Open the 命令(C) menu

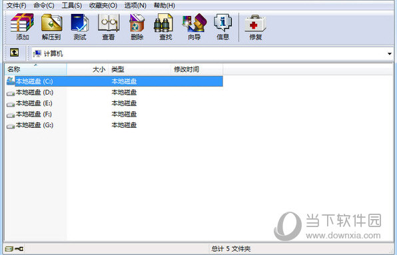point(44,5)
